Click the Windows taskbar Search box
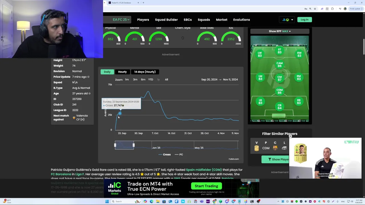This screenshot has height=205, width=365. pyautogui.click(x=126, y=201)
